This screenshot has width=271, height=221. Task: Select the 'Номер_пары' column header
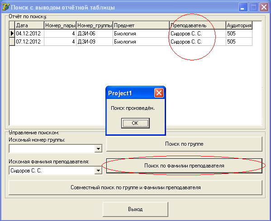click(60, 25)
